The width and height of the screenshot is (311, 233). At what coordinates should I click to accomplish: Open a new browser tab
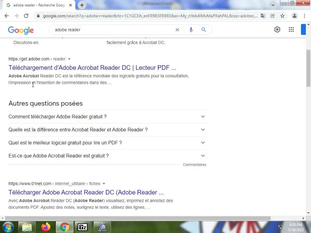click(82, 5)
